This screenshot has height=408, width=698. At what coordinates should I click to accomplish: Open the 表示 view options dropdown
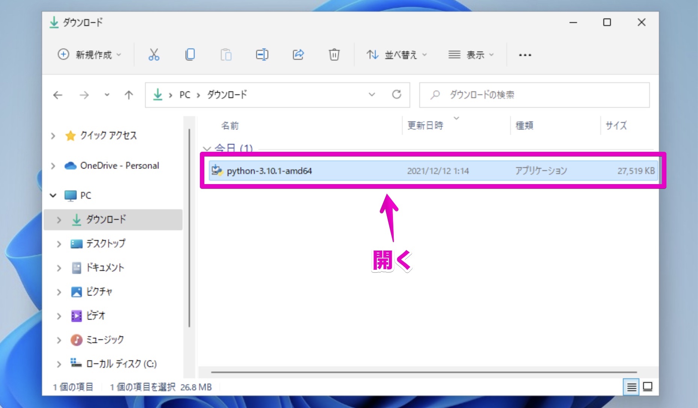pyautogui.click(x=471, y=54)
